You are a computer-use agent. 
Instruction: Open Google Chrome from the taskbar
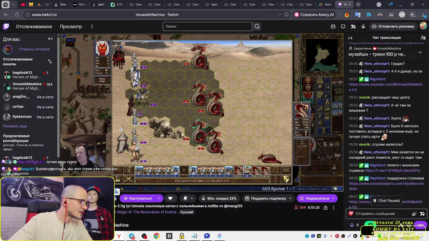coord(157,236)
